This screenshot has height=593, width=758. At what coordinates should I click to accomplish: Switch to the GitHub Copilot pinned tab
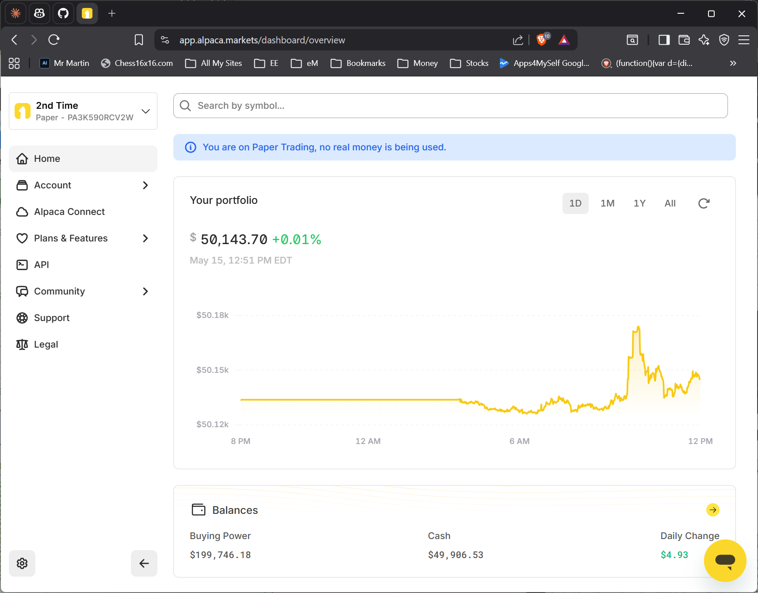39,14
